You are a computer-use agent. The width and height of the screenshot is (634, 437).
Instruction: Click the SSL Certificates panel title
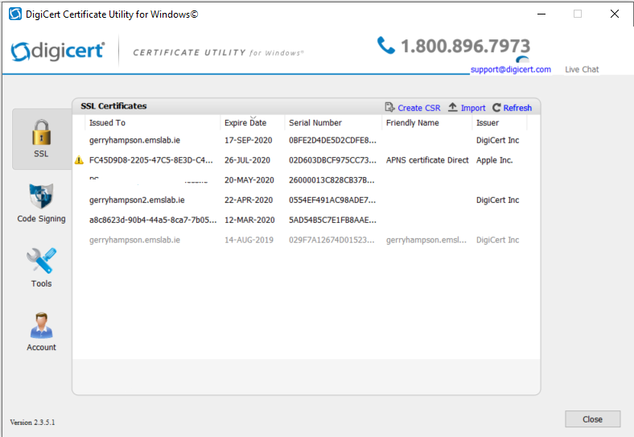pyautogui.click(x=113, y=106)
